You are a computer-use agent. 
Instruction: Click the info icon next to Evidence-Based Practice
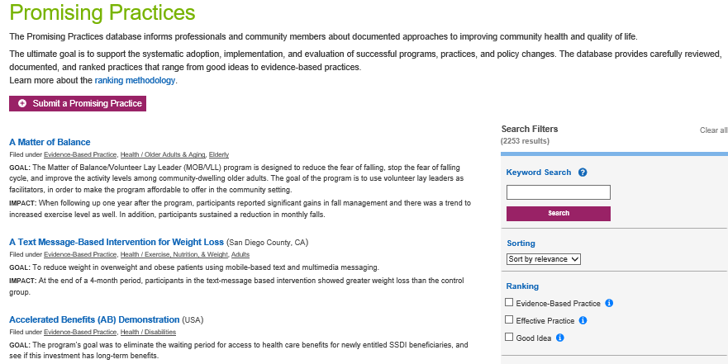[x=609, y=303]
